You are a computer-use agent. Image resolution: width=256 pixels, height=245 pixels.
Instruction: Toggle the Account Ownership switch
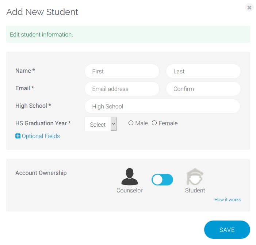coord(162,180)
